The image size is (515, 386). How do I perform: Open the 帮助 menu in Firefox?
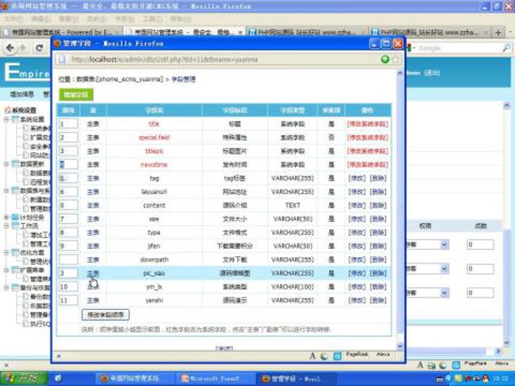point(180,19)
